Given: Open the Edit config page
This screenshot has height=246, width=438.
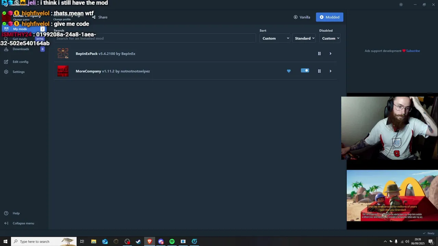Looking at the screenshot, I should [21, 62].
